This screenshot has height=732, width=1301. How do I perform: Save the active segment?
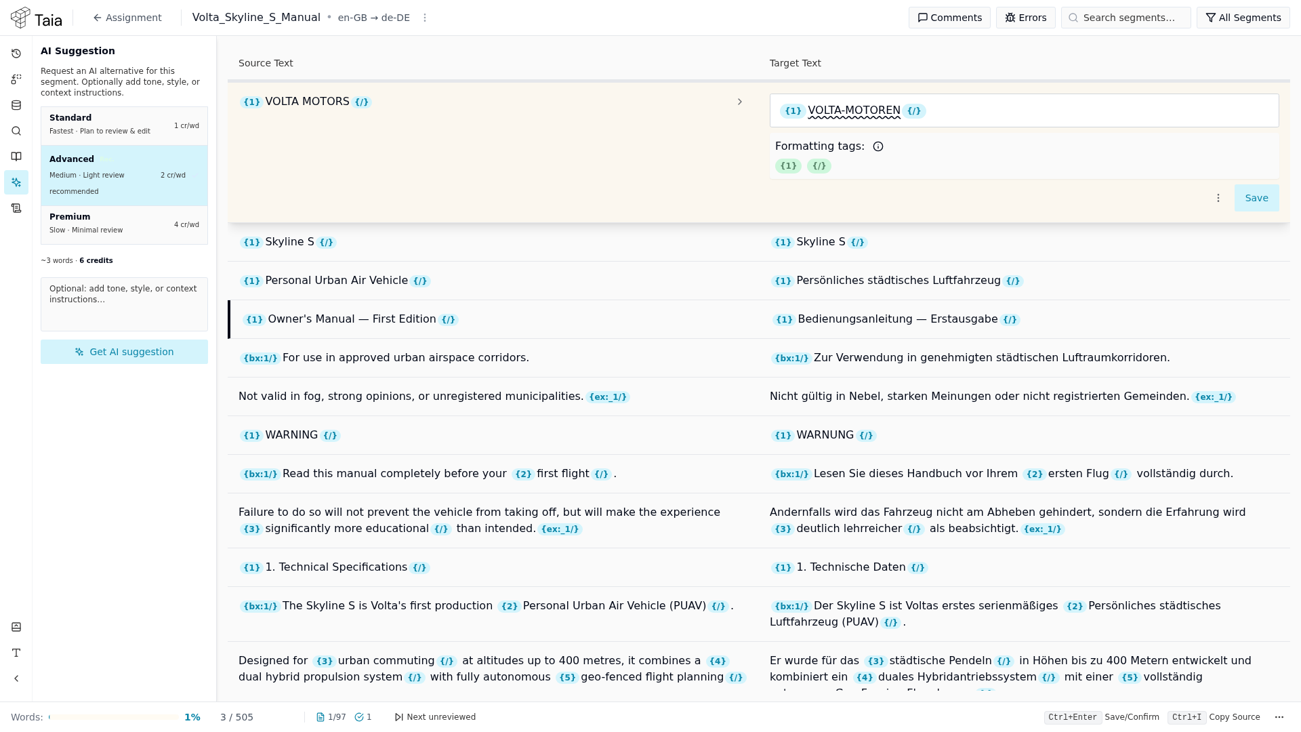1256,198
